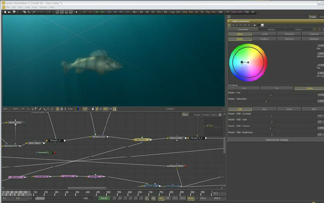Open the Tools menu in the menu bar
The width and height of the screenshot is (324, 203).
pyautogui.click(x=27, y=7)
